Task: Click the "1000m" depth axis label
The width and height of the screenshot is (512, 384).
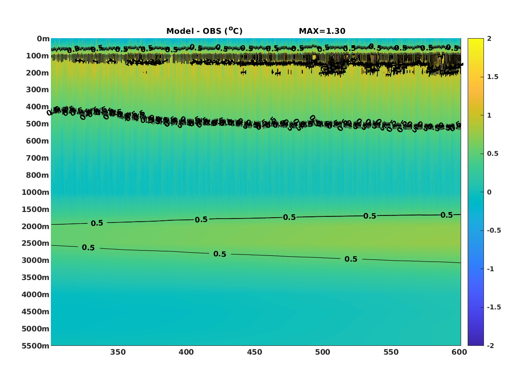Action: [36, 192]
